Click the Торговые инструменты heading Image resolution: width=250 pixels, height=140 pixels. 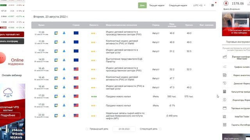(238, 42)
